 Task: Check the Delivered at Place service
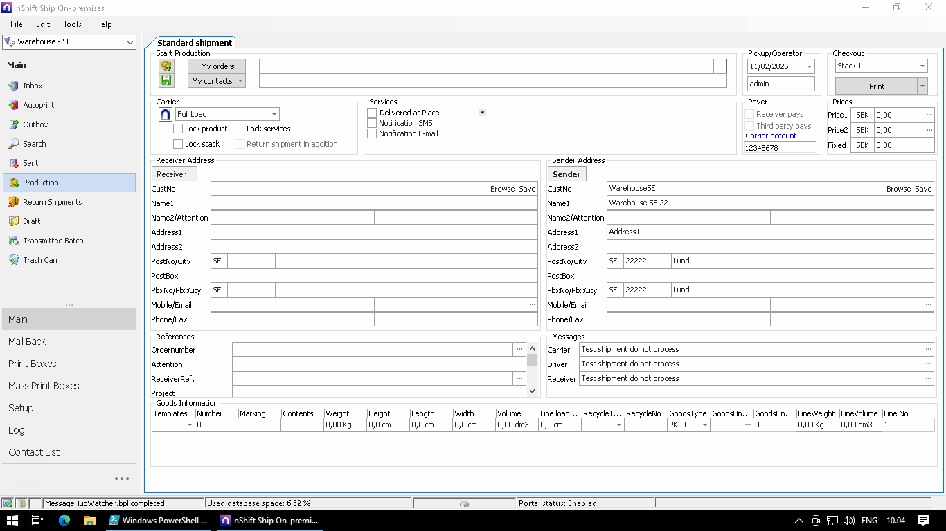372,113
